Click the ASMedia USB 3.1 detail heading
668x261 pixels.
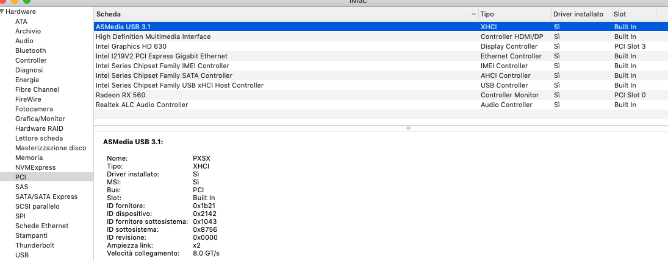(x=133, y=142)
